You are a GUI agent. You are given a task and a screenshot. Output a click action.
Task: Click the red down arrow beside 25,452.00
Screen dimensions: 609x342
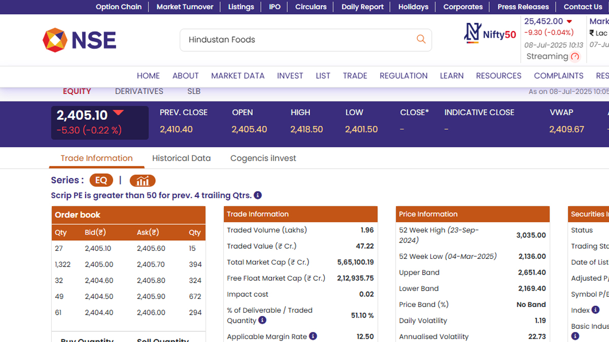pos(569,21)
